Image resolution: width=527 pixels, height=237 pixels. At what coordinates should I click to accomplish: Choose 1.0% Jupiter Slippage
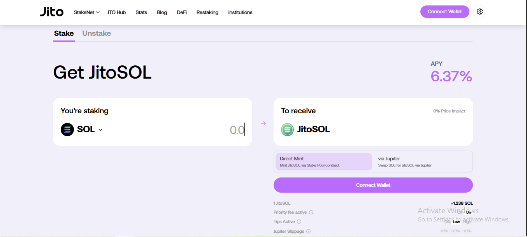[x=467, y=232]
